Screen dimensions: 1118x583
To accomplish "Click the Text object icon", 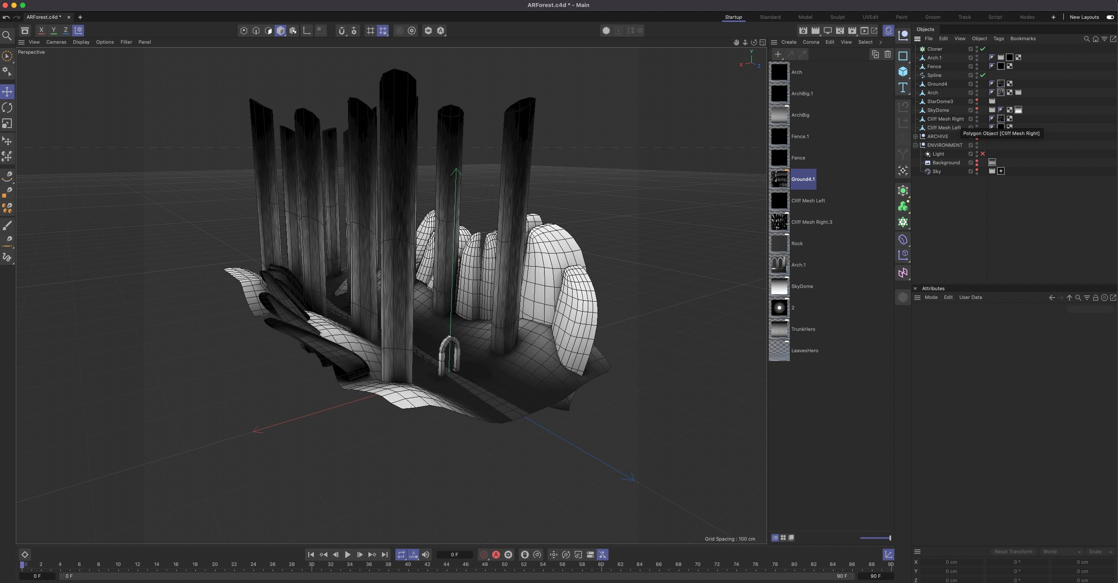I will tap(903, 87).
